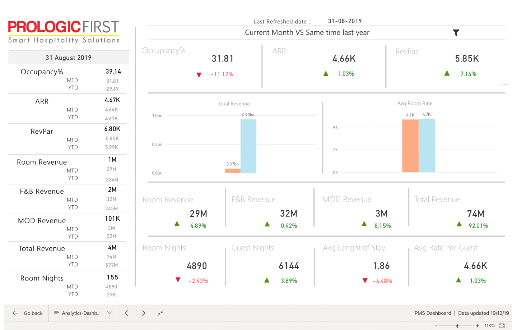Click the 113% zoom level value
512x330 pixels.
click(489, 326)
